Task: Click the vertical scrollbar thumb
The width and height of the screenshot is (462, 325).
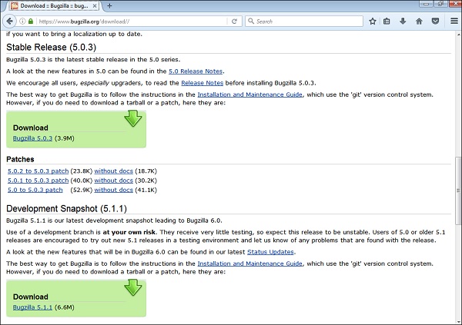Action: tap(458, 191)
